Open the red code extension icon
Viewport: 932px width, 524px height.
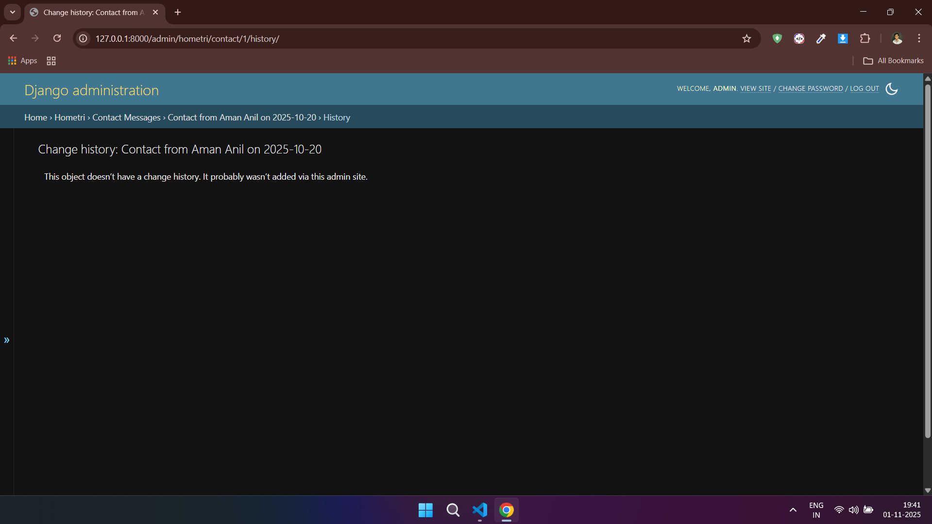tap(799, 38)
